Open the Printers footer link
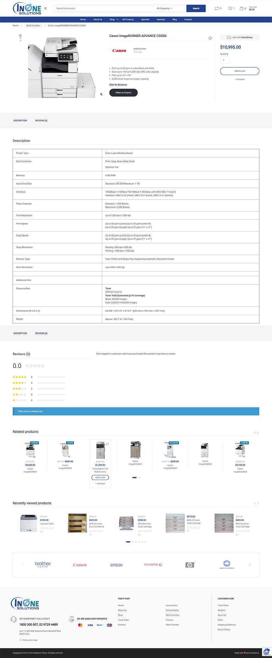 [x=169, y=620]
